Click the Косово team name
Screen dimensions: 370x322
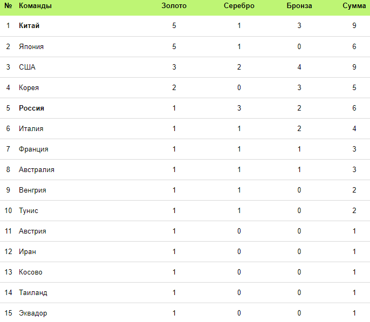click(x=31, y=272)
